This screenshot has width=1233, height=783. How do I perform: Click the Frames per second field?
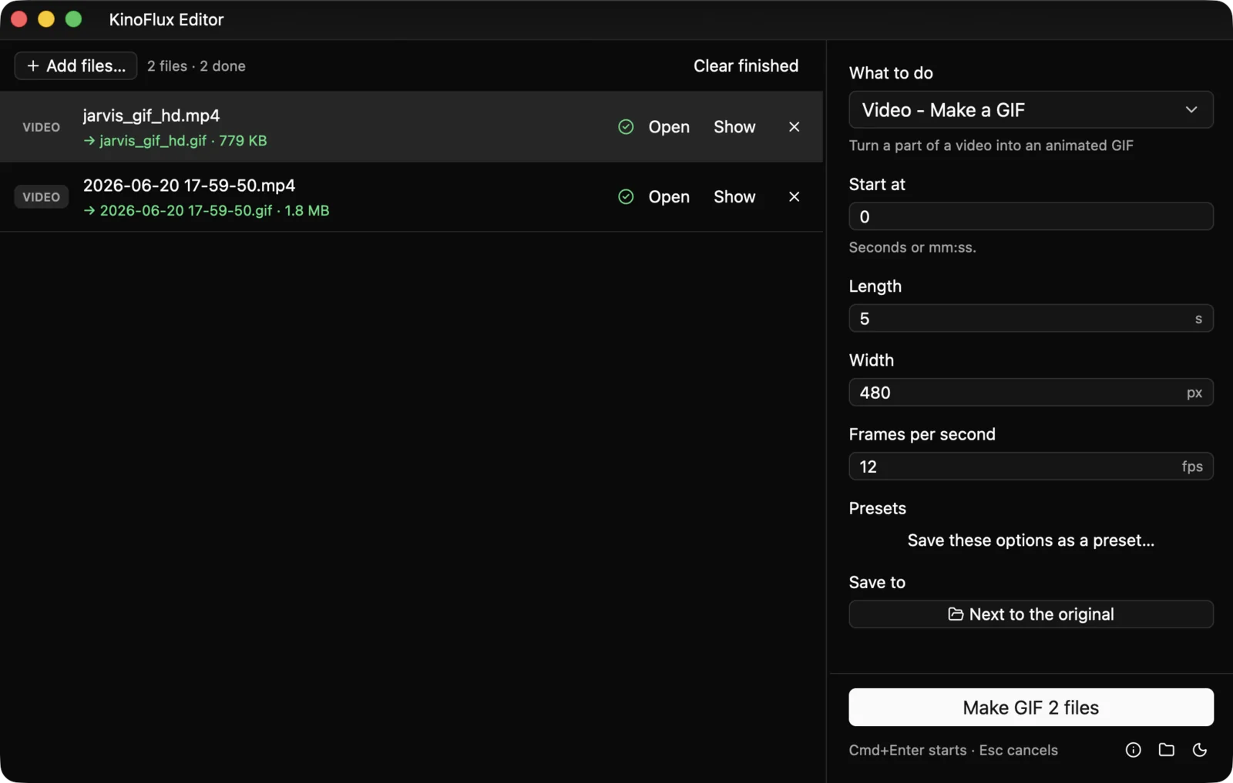pos(1031,467)
